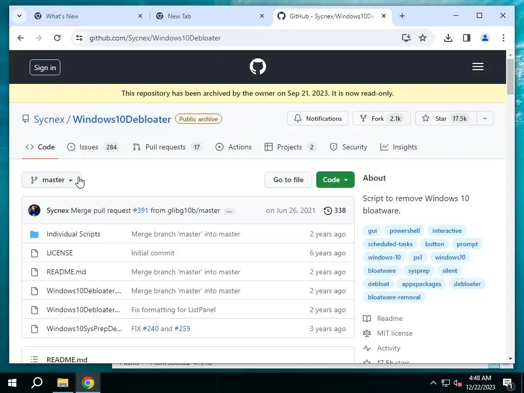The width and height of the screenshot is (524, 393).
Task: Open issue #240 link
Action: point(151,329)
